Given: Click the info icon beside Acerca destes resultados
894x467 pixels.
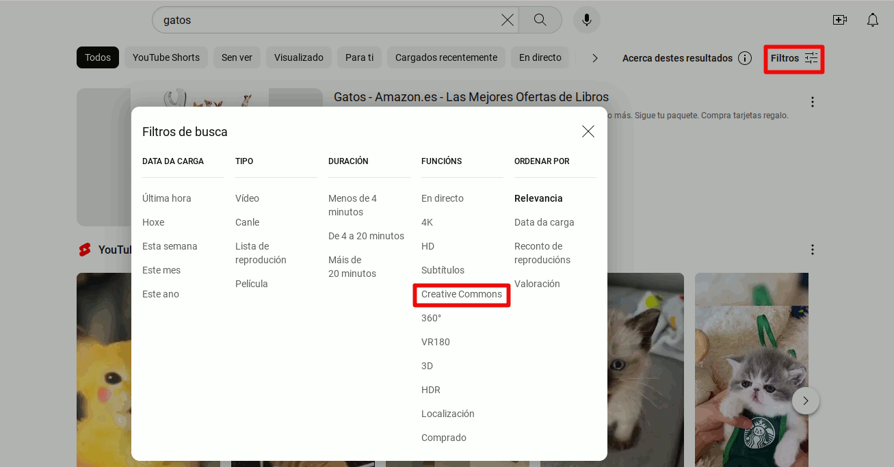Looking at the screenshot, I should point(745,58).
